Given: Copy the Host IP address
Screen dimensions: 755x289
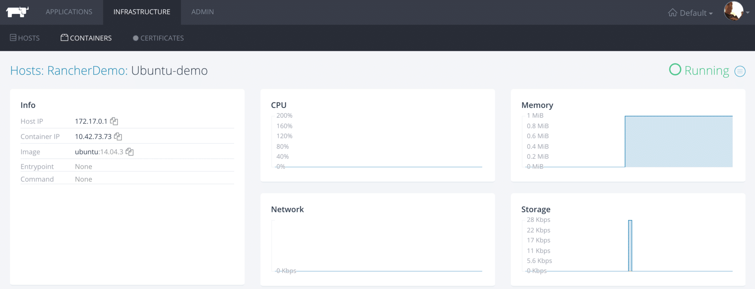Looking at the screenshot, I should [114, 121].
